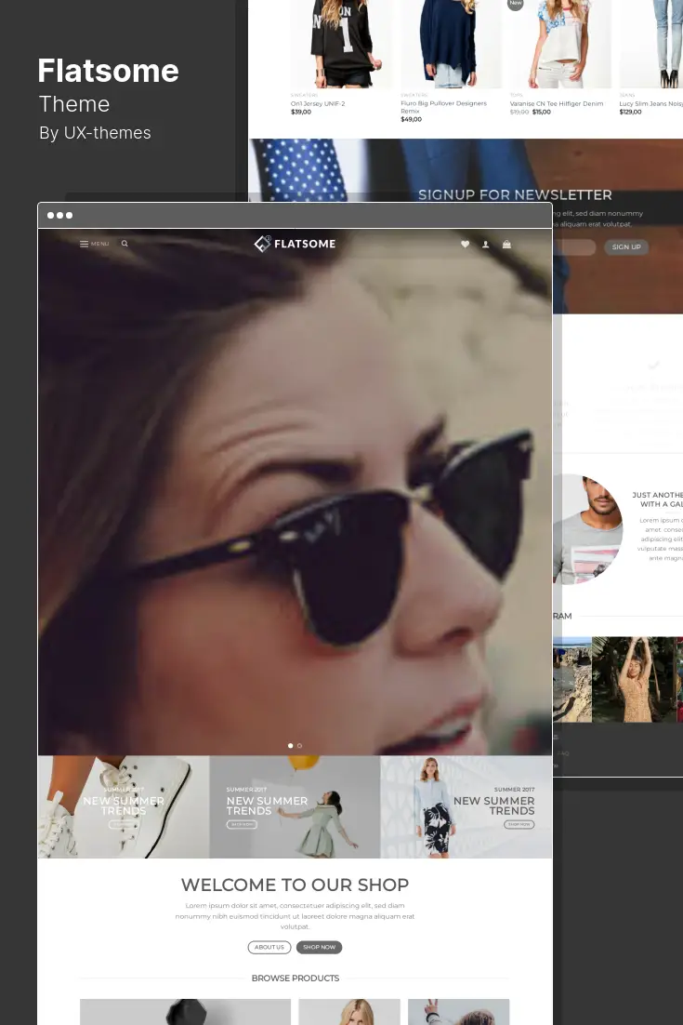The image size is (683, 1025).
Task: Click Shop Now on the right summer banner
Action: pyautogui.click(x=519, y=824)
